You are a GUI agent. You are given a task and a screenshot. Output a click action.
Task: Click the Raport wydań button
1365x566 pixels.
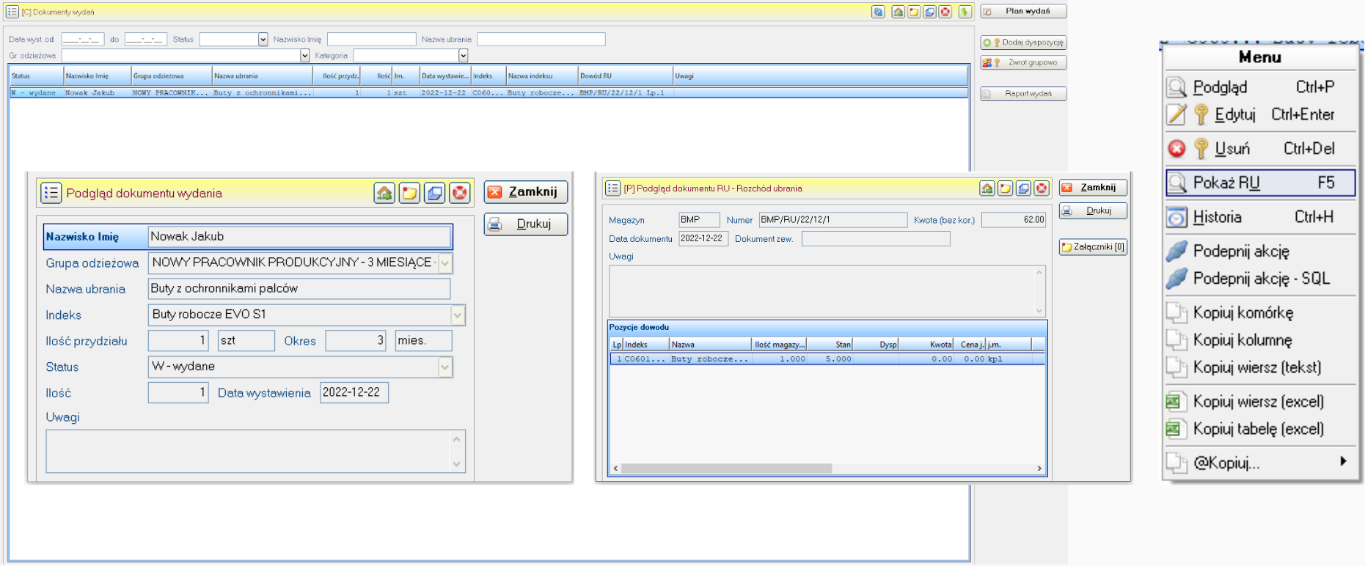point(1023,94)
